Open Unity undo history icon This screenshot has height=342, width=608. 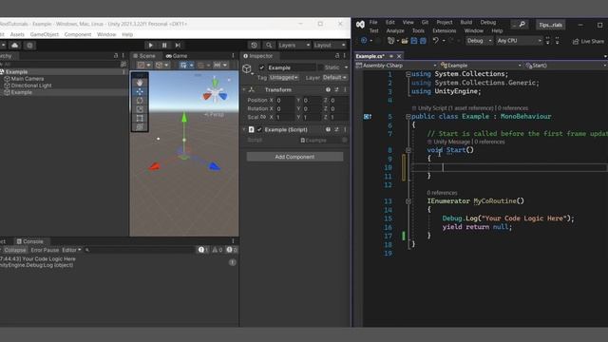coord(254,46)
